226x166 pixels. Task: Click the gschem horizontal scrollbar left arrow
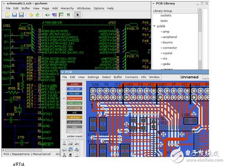tap(3, 150)
